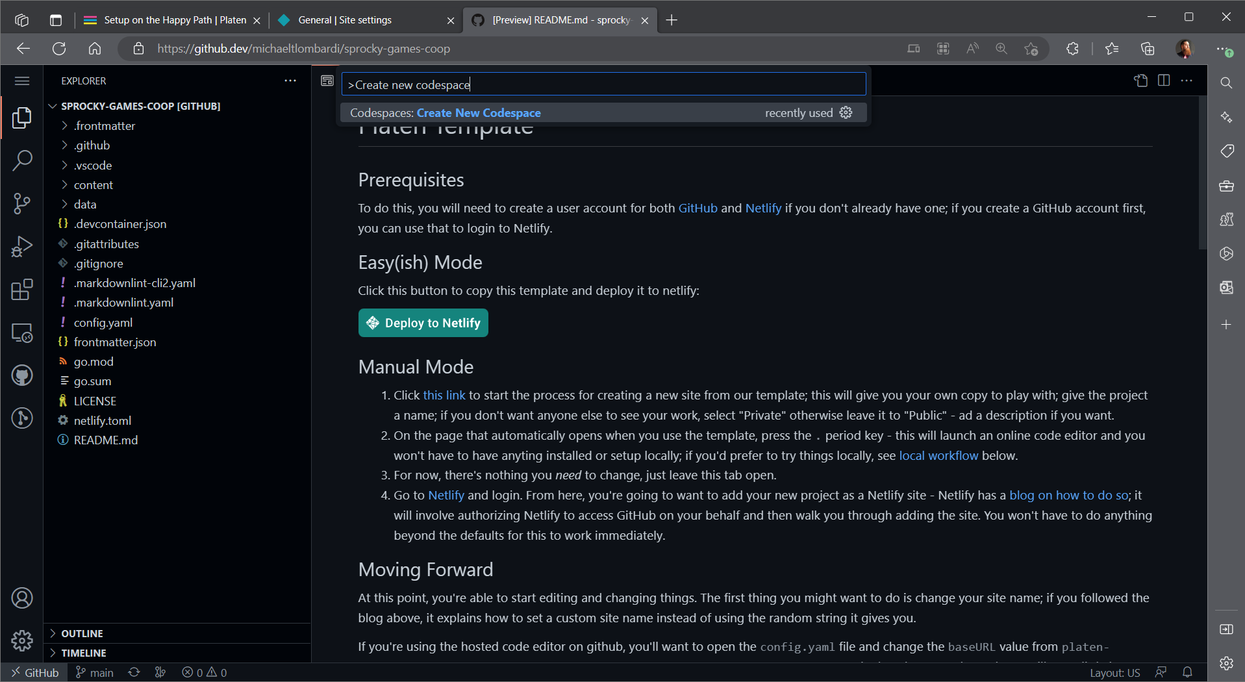Screen dimensions: 1245x682
Task: Open Run and Debug view
Action: pyautogui.click(x=22, y=247)
